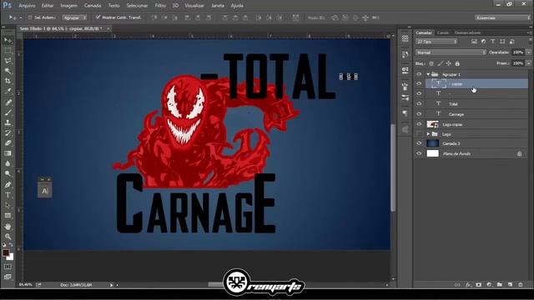Click the foreground color swatch

point(6,252)
